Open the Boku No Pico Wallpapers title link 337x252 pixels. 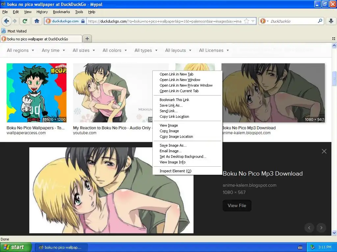pyautogui.click(x=36, y=128)
